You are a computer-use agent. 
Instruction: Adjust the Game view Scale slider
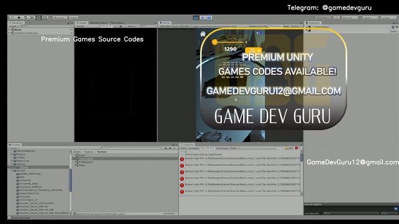click(x=215, y=26)
